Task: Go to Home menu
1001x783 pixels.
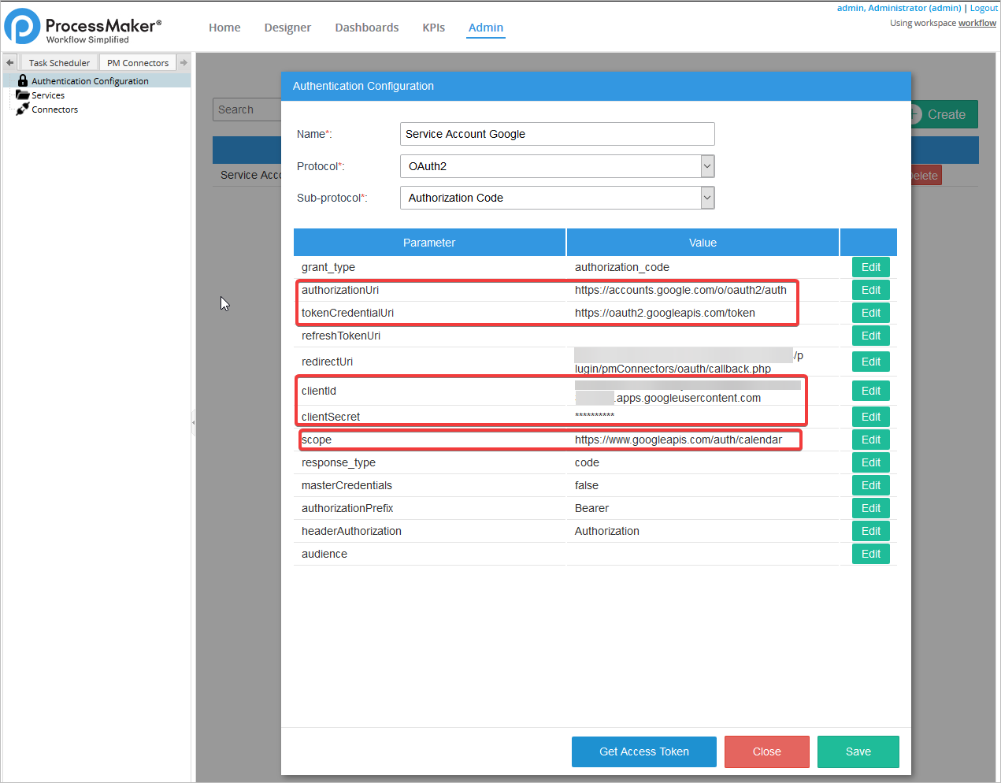Action: (224, 28)
